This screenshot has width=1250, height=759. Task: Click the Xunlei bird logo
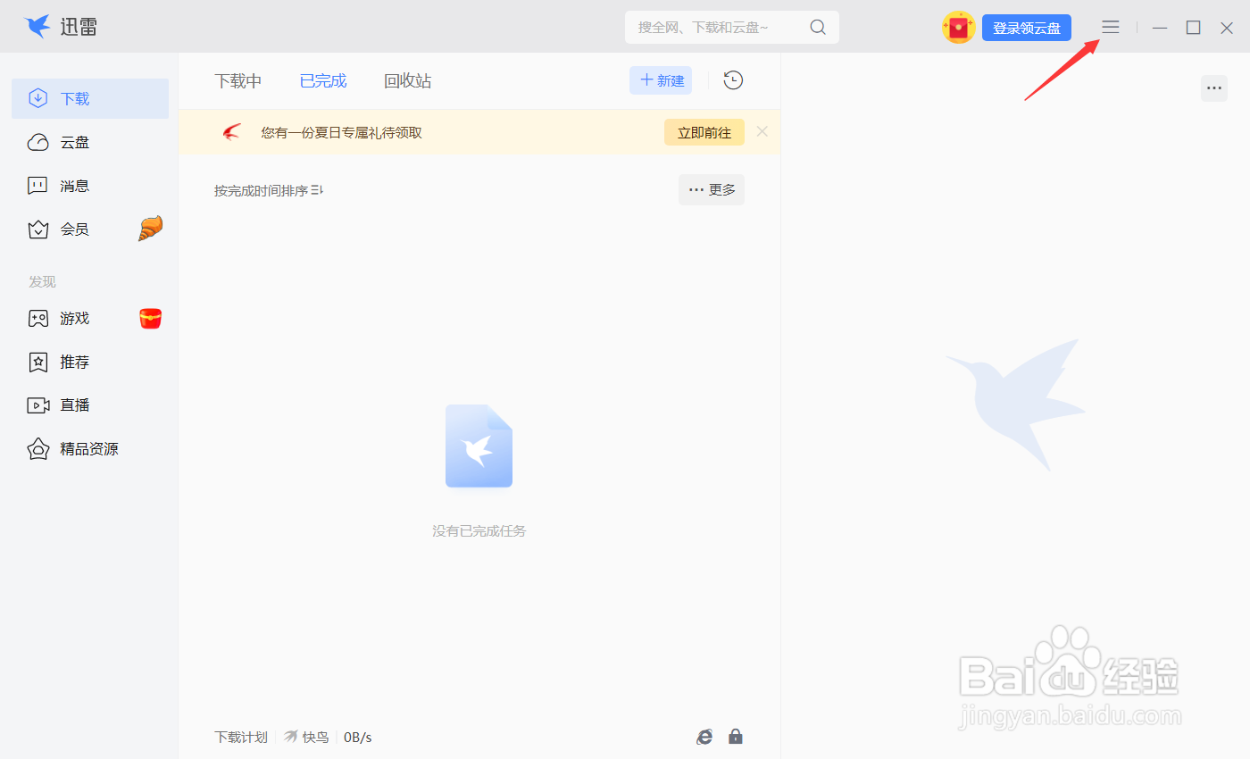pyautogui.click(x=37, y=27)
